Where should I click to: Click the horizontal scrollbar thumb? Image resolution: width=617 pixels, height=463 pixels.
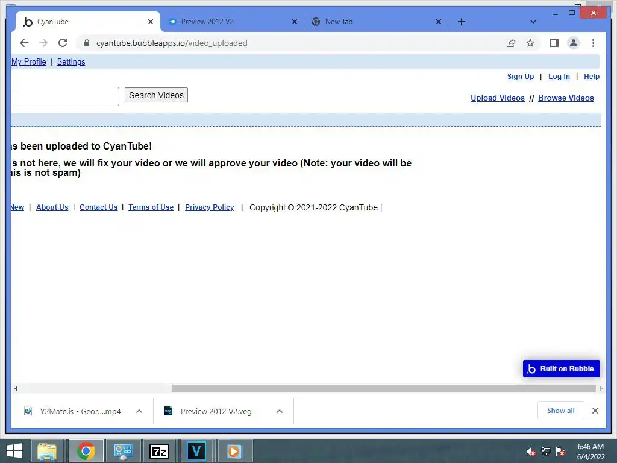pyautogui.click(x=384, y=389)
